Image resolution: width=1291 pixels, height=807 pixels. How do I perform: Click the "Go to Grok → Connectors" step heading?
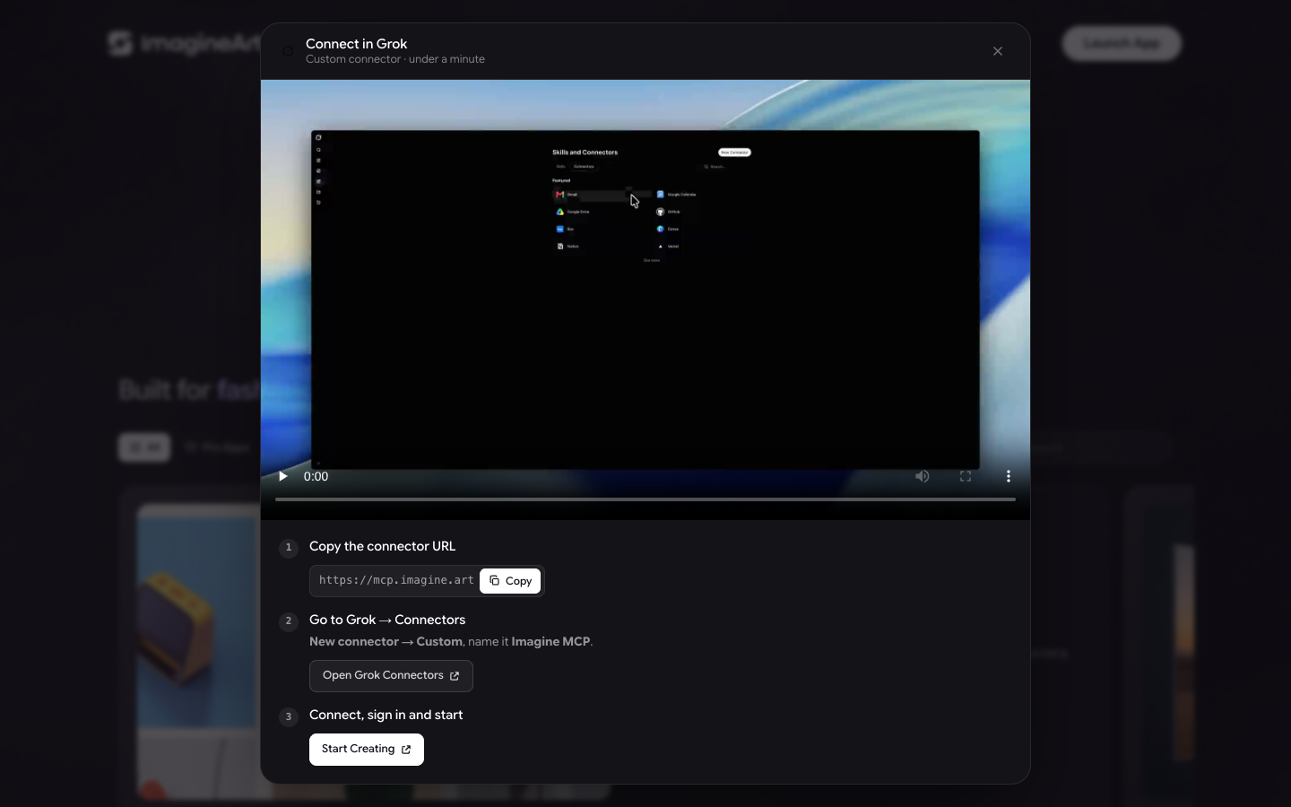pos(387,620)
